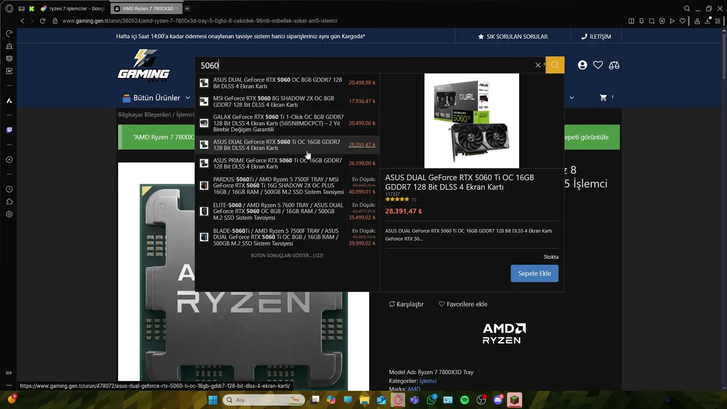The width and height of the screenshot is (727, 409).
Task: Add page to bookmarks heart icon
Action: [x=682, y=21]
